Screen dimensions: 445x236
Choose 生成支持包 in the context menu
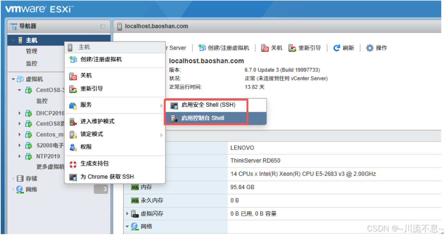click(x=115, y=164)
